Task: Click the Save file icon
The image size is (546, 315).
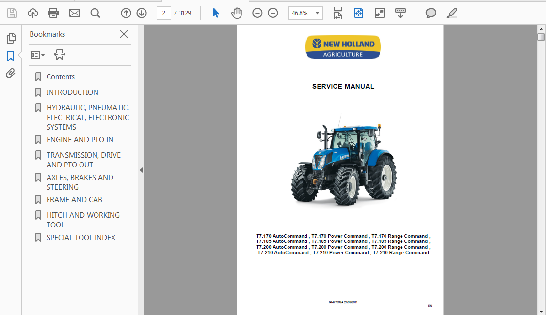Action: pyautogui.click(x=12, y=13)
